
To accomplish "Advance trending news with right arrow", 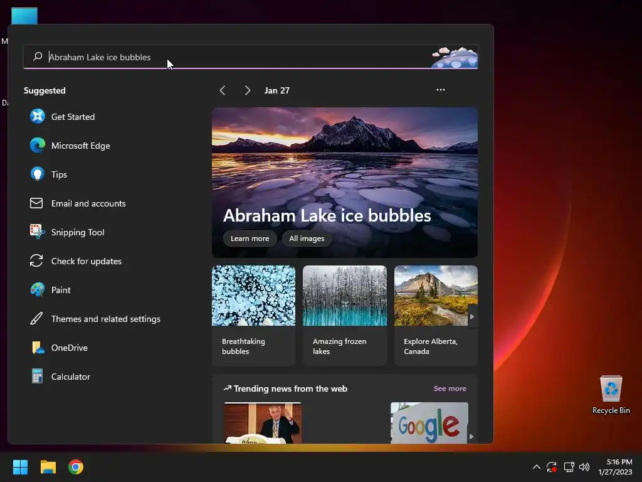I will click(x=471, y=437).
